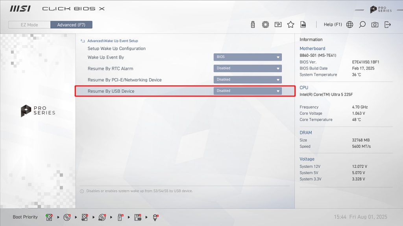403x226 pixels.
Task: Click the SSD document profile icon
Action: (x=303, y=25)
